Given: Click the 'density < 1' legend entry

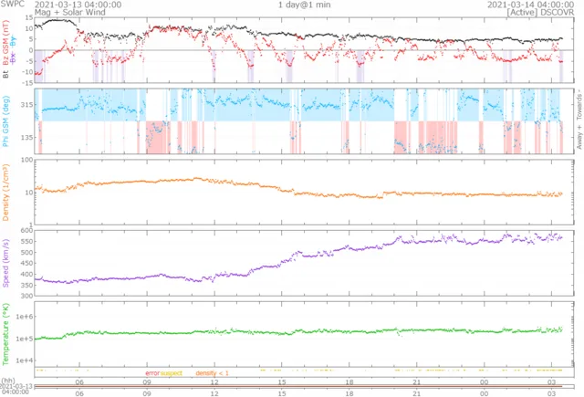Looking at the screenshot, I should [213, 372].
